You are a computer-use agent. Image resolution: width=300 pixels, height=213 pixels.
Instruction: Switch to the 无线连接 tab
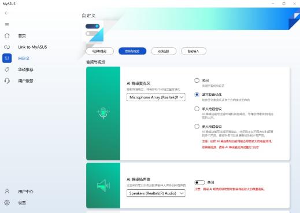tap(164, 51)
